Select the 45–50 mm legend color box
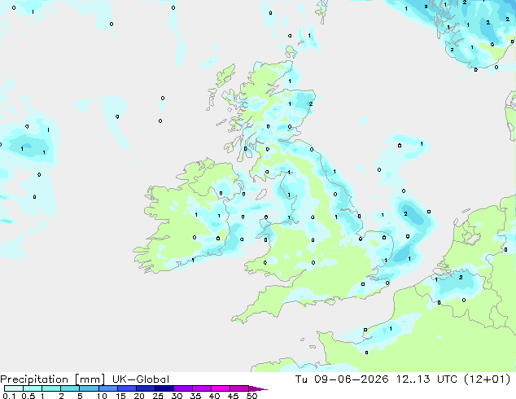Image resolution: width=516 pixels, height=399 pixels. [x=239, y=388]
